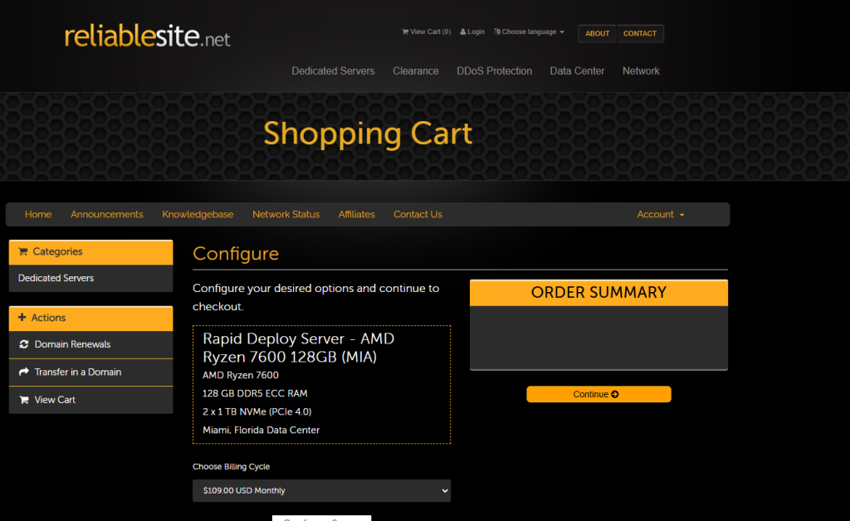Image resolution: width=850 pixels, height=521 pixels.
Task: Click the header cart icon
Action: (x=405, y=32)
